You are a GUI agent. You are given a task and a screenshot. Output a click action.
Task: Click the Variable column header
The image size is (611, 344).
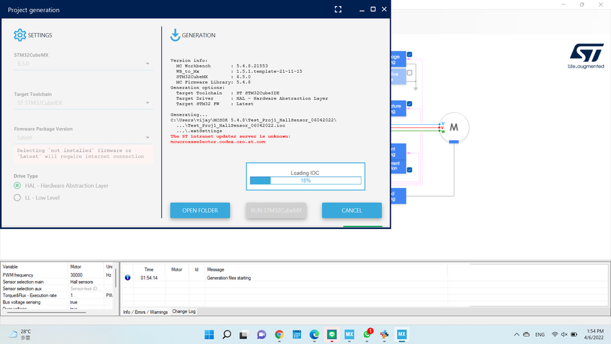pyautogui.click(x=34, y=267)
